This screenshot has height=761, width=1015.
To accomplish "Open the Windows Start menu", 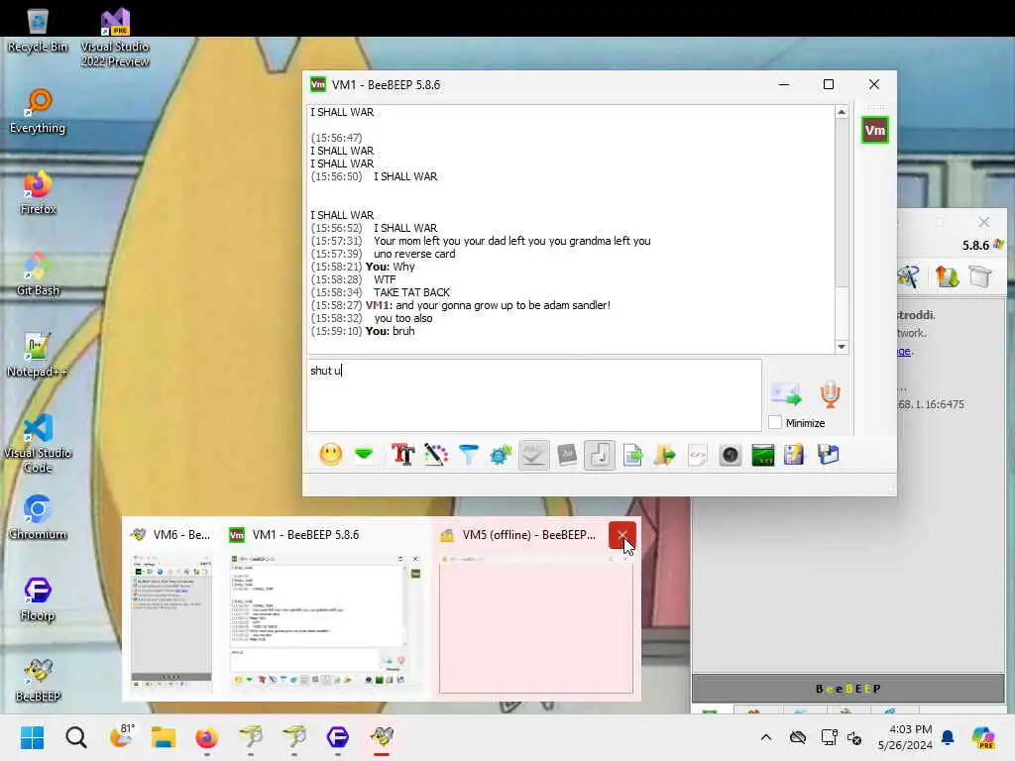I will coord(32,737).
